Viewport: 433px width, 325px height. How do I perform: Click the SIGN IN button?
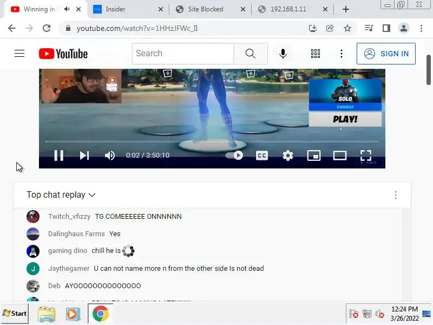pos(386,54)
